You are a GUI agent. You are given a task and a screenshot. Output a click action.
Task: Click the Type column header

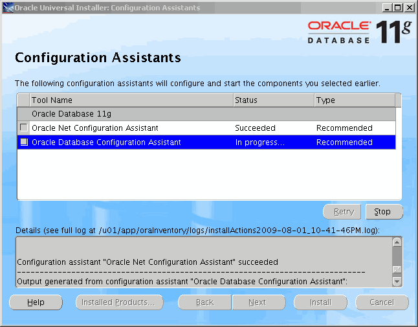tap(354, 100)
